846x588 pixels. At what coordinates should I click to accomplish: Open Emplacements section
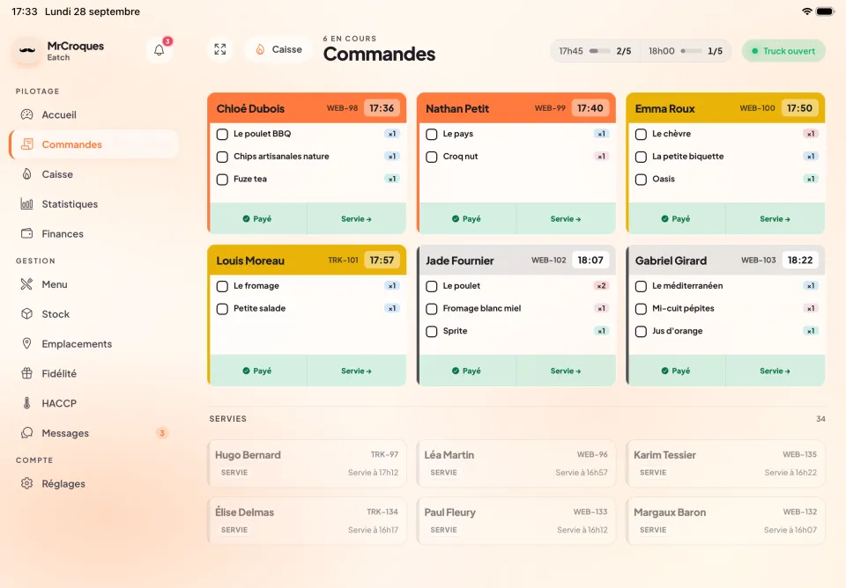(94, 343)
